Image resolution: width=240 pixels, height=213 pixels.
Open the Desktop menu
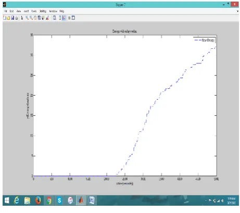43,11
